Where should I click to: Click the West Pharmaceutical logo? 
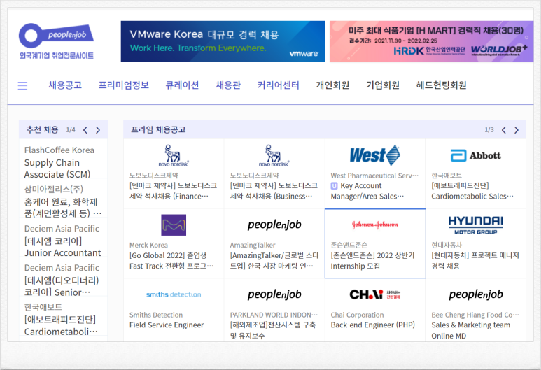coord(374,155)
